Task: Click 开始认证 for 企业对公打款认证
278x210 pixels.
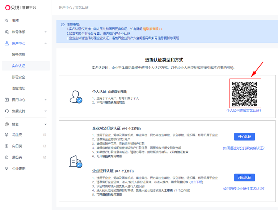Action: coord(245,137)
